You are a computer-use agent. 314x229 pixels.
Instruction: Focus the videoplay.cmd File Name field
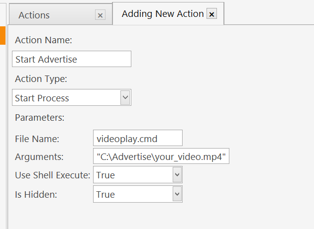[x=137, y=138]
